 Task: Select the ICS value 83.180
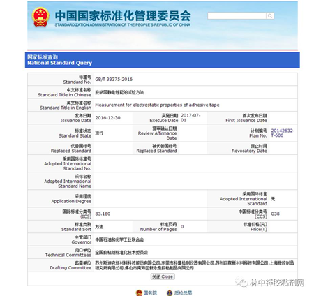point(103,214)
